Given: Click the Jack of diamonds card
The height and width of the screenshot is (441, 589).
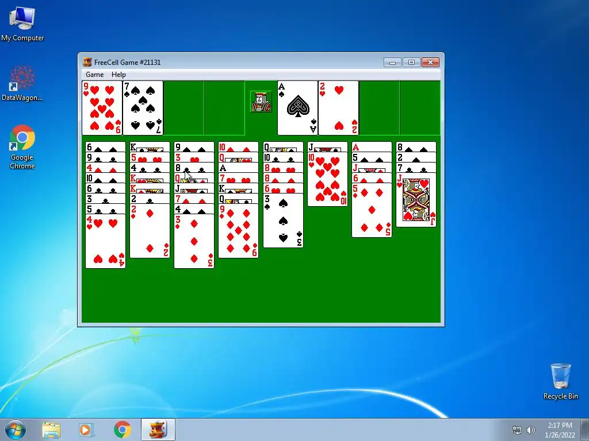Looking at the screenshot, I should pyautogui.click(x=372, y=168).
